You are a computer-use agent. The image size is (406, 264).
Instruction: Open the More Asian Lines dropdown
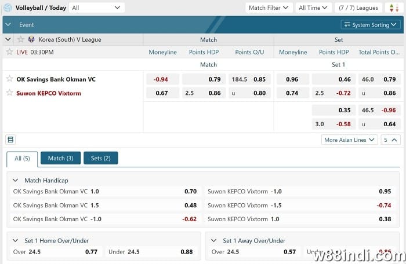coord(349,140)
